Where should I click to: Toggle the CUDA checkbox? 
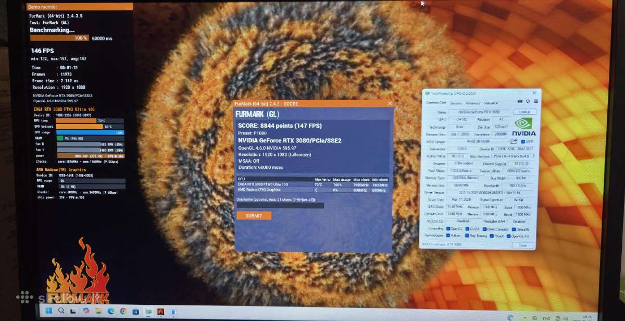[467, 229]
